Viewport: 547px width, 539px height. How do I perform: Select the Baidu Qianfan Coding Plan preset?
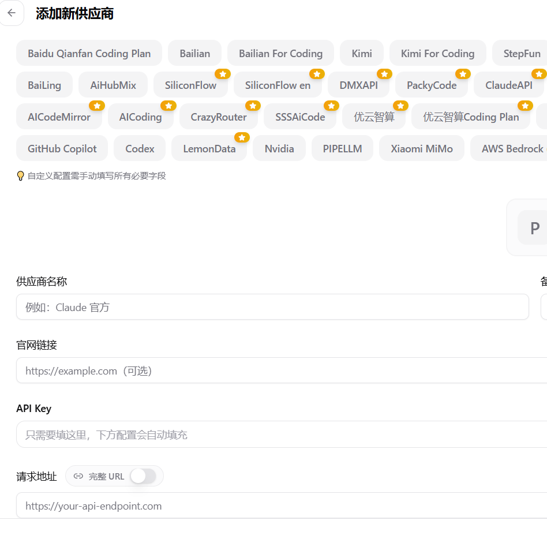click(89, 53)
